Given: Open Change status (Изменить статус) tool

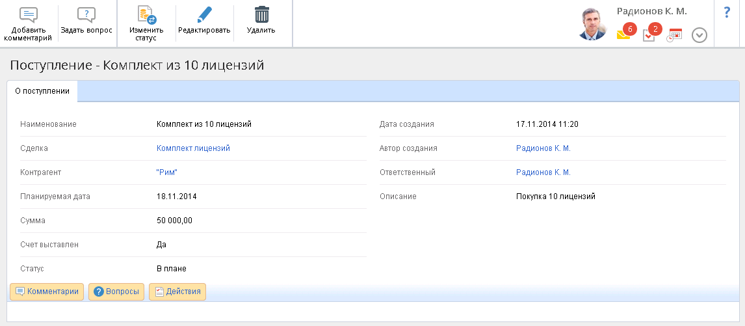Looking at the screenshot, I should click(146, 14).
